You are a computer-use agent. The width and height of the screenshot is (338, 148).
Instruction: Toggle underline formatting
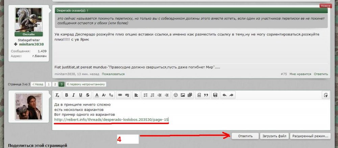(x=81, y=95)
